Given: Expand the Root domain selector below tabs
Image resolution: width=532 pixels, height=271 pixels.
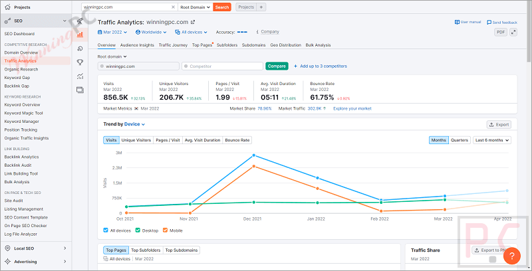Looking at the screenshot, I should (112, 56).
